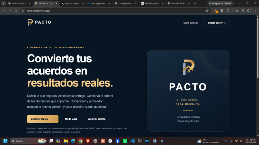Open the round gray extension icon beside Extensions
This screenshot has width=259, height=145.
(x=222, y=11)
